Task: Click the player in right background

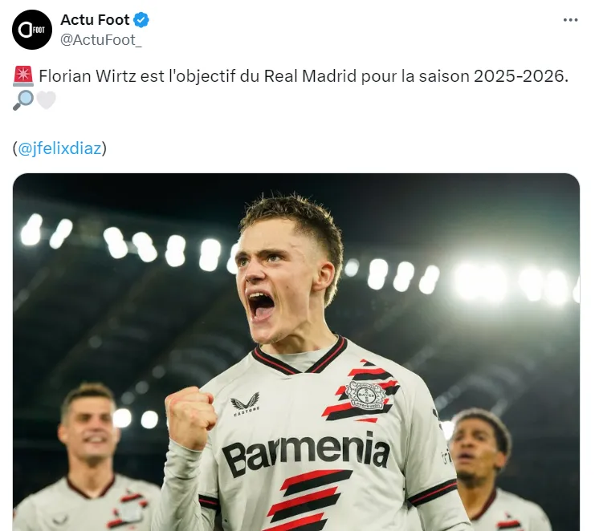Action: pos(497,470)
